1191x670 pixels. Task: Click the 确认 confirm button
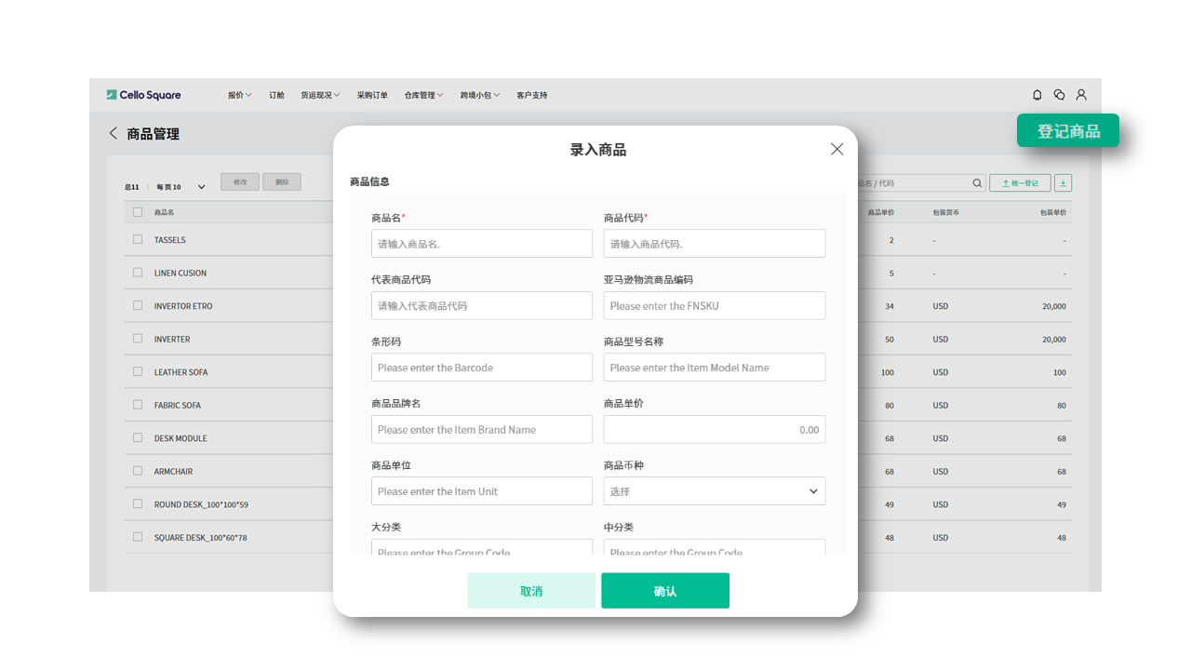(665, 590)
